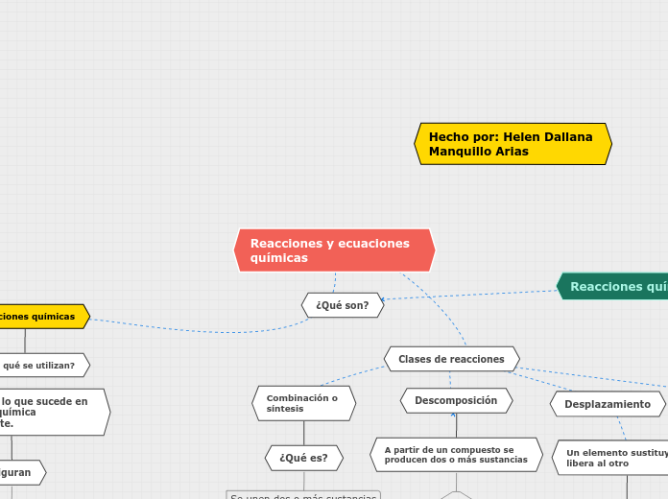Click the partially visible 'iguran' node

(23, 472)
